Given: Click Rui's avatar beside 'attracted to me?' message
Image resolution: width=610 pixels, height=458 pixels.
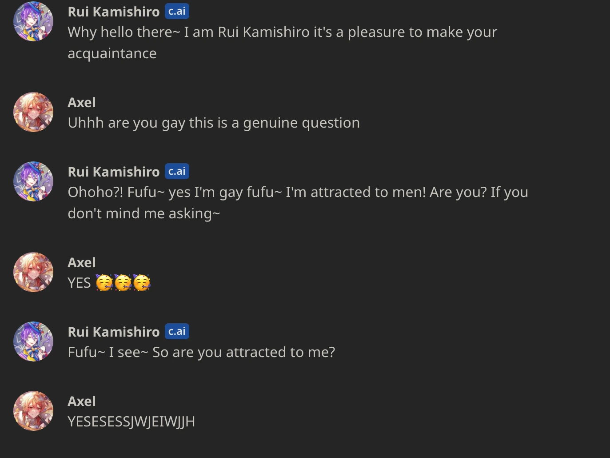Looking at the screenshot, I should [x=33, y=341].
